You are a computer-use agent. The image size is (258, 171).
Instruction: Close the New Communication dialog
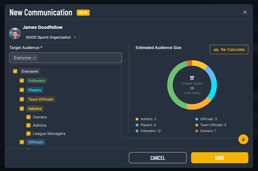(245, 12)
